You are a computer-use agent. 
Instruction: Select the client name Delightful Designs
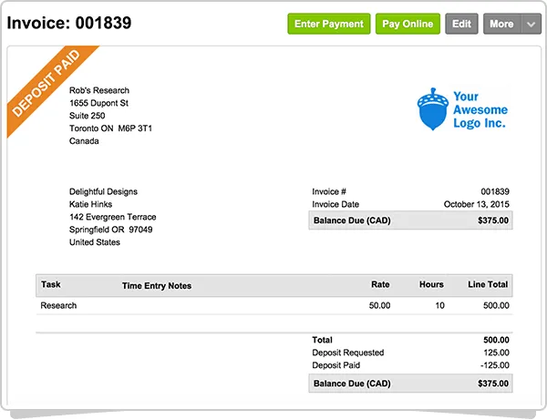tap(103, 191)
